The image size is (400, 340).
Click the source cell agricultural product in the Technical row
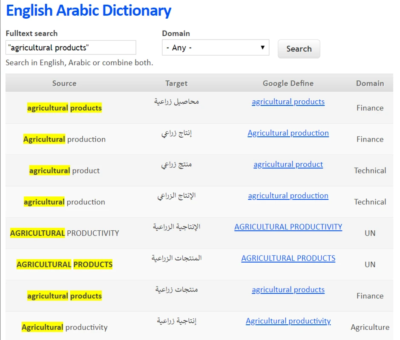tap(64, 170)
